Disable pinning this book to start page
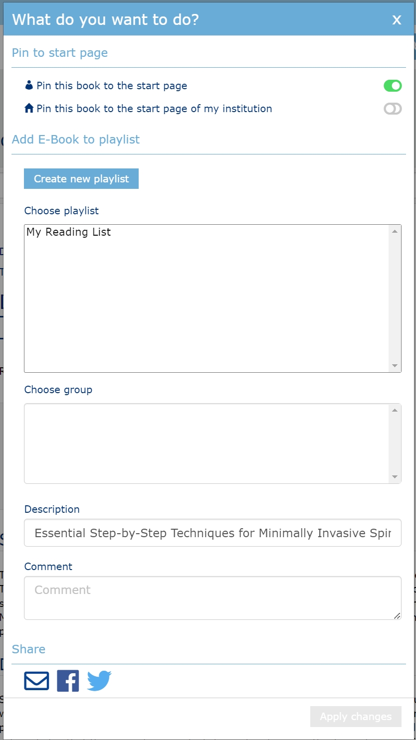Screen dimensions: 416x740 (393, 86)
